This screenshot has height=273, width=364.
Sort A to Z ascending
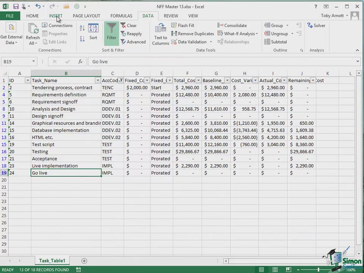82,28
